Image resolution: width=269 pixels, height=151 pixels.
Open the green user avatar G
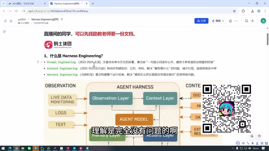coord(263,21)
